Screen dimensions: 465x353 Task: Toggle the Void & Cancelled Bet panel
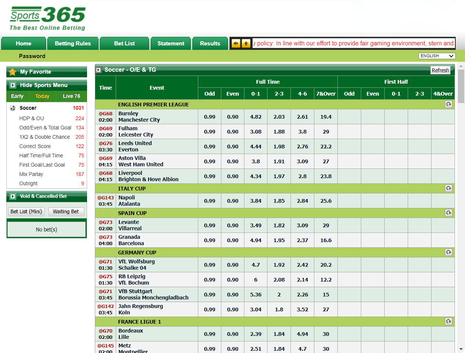(13, 196)
